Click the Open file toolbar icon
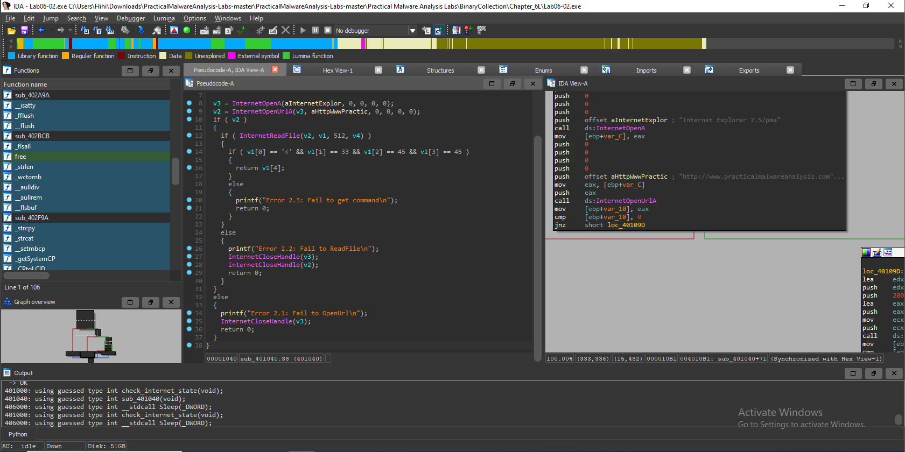905x452 pixels. [x=11, y=31]
